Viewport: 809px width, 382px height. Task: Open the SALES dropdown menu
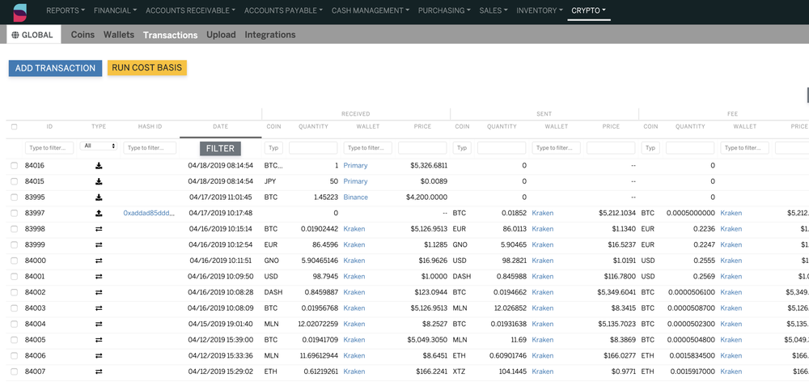(x=493, y=11)
